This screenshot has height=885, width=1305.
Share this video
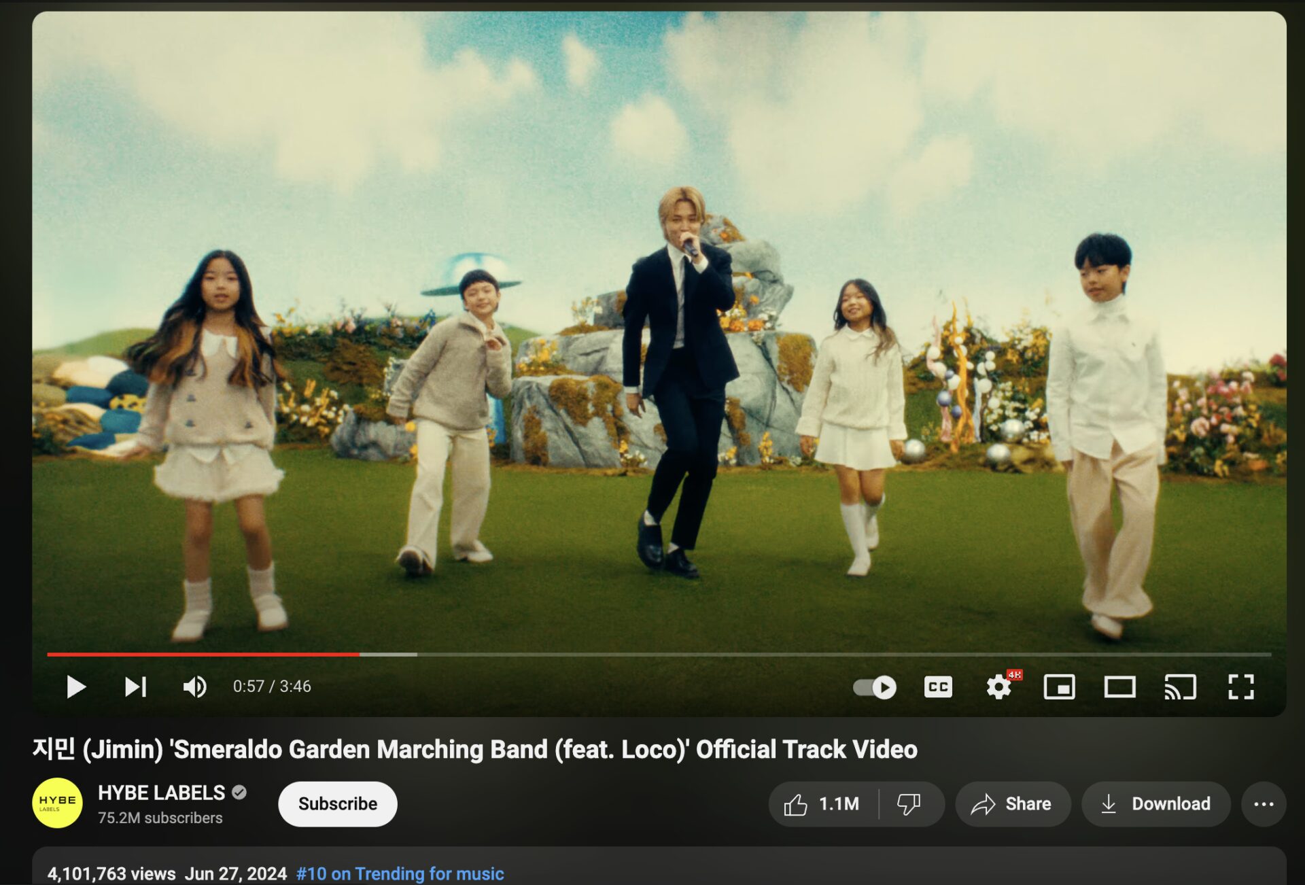coord(1012,804)
